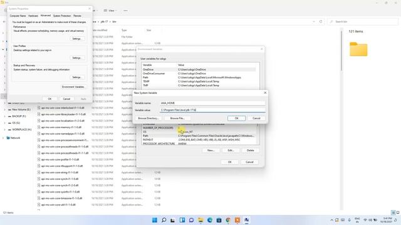Viewport: 401px width, 225px height.
Task: Switch to the Remote tab
Action: [x=77, y=16]
